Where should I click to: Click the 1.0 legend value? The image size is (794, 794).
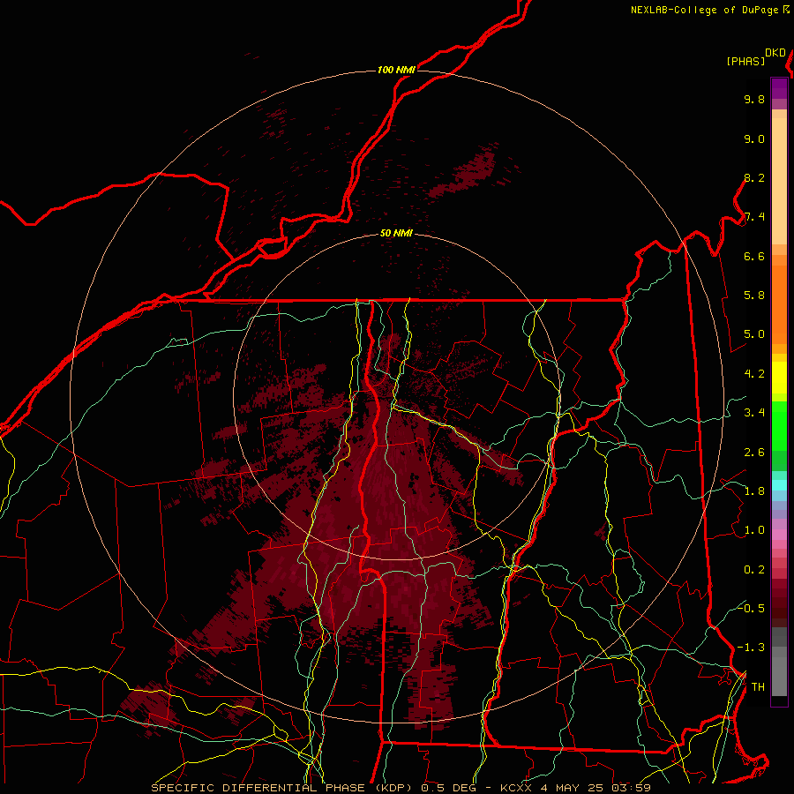click(x=754, y=530)
